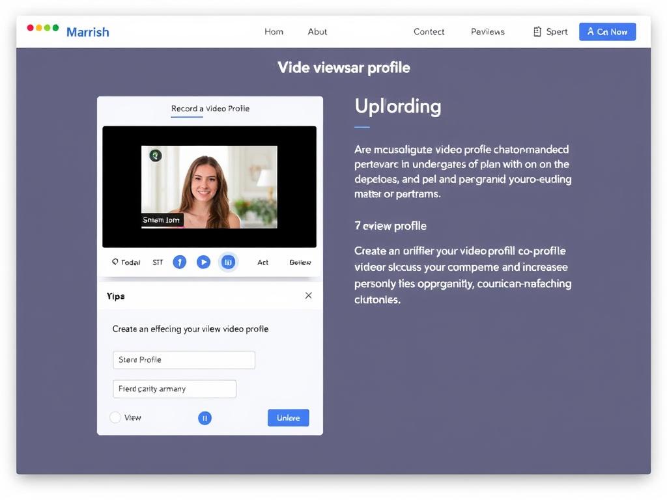
Task: Click the Act option in video controls
Action: (x=263, y=262)
